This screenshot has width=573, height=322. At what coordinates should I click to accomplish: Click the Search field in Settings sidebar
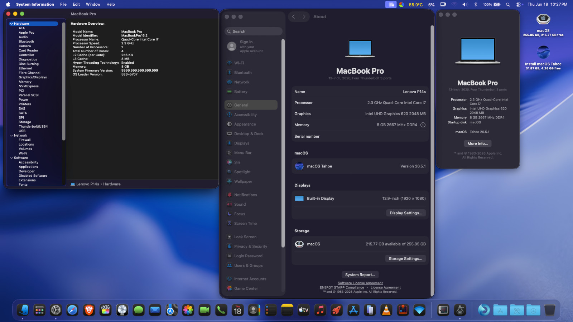[x=254, y=31]
